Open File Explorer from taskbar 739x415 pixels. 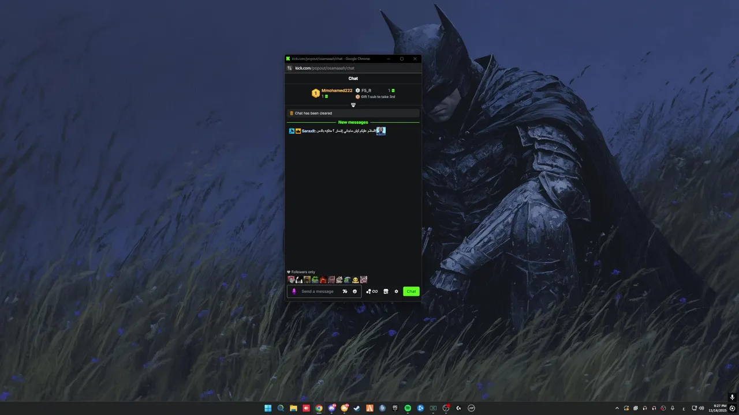pyautogui.click(x=293, y=408)
